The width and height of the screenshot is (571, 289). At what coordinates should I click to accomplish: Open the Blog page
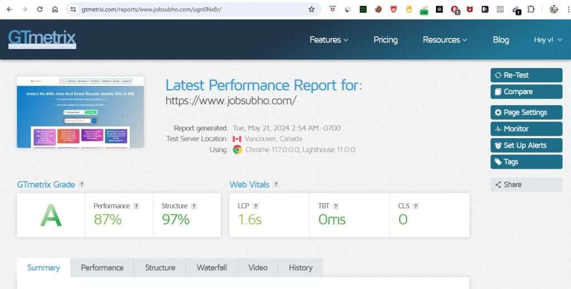coord(501,40)
